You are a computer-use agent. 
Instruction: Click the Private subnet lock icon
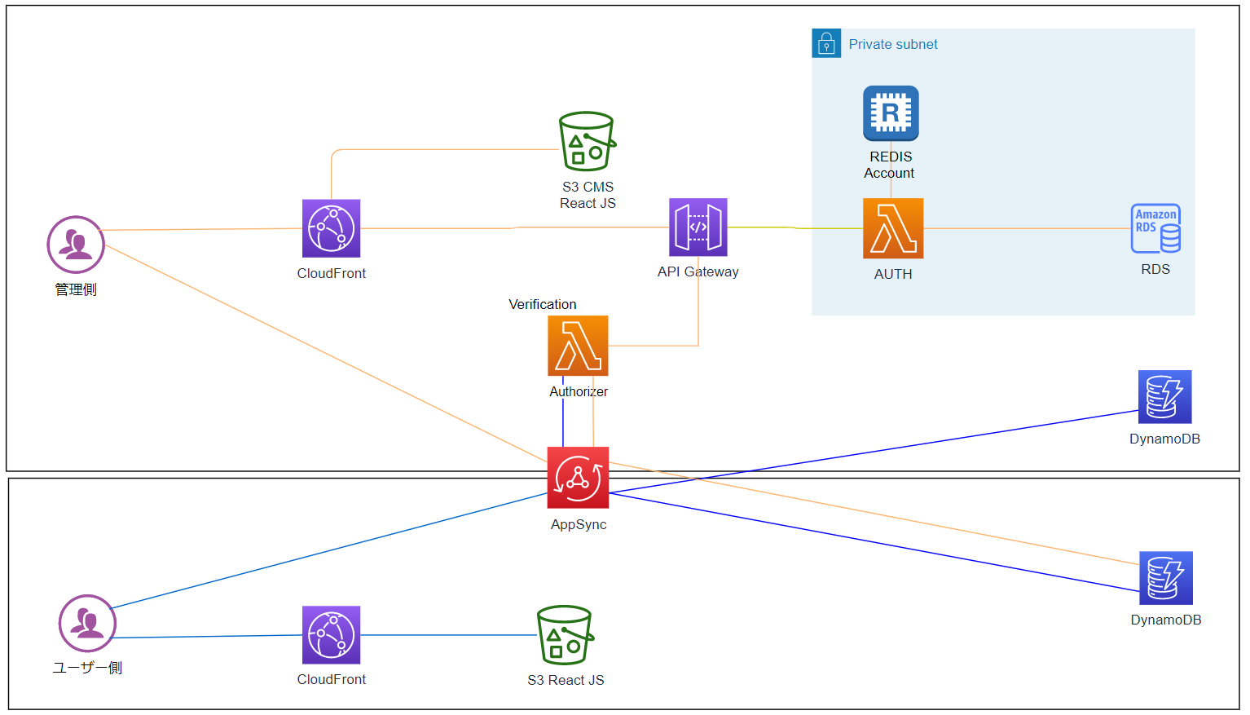click(x=826, y=43)
